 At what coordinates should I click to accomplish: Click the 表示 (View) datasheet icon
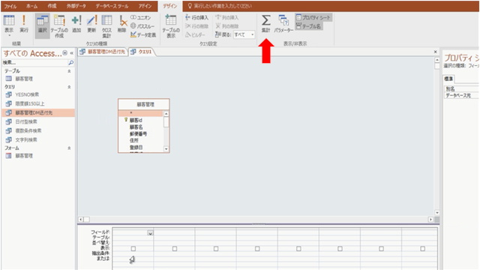point(9,20)
